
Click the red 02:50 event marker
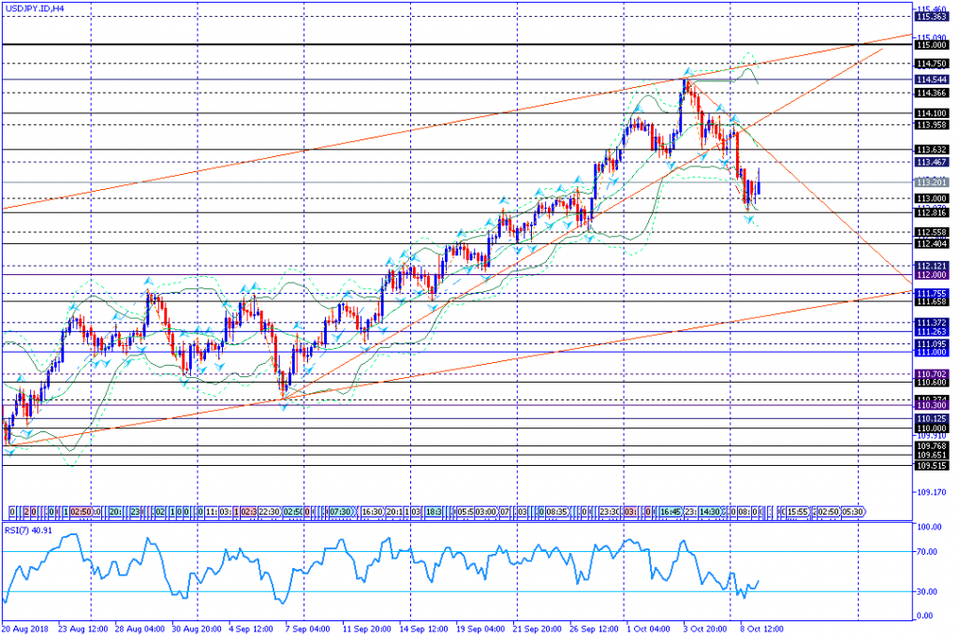81,512
